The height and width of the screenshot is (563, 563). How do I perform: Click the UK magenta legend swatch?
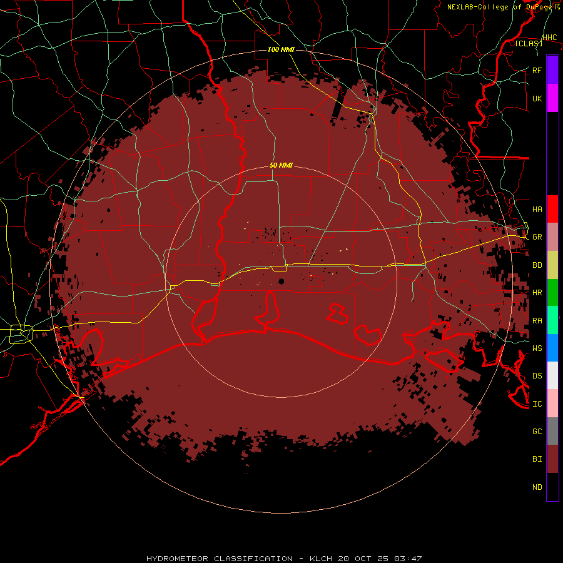(552, 98)
